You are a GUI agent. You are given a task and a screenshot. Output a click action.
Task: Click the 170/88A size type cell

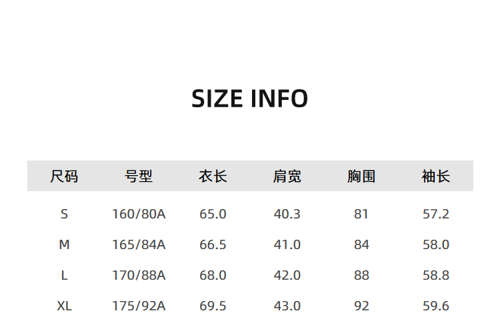tap(139, 276)
